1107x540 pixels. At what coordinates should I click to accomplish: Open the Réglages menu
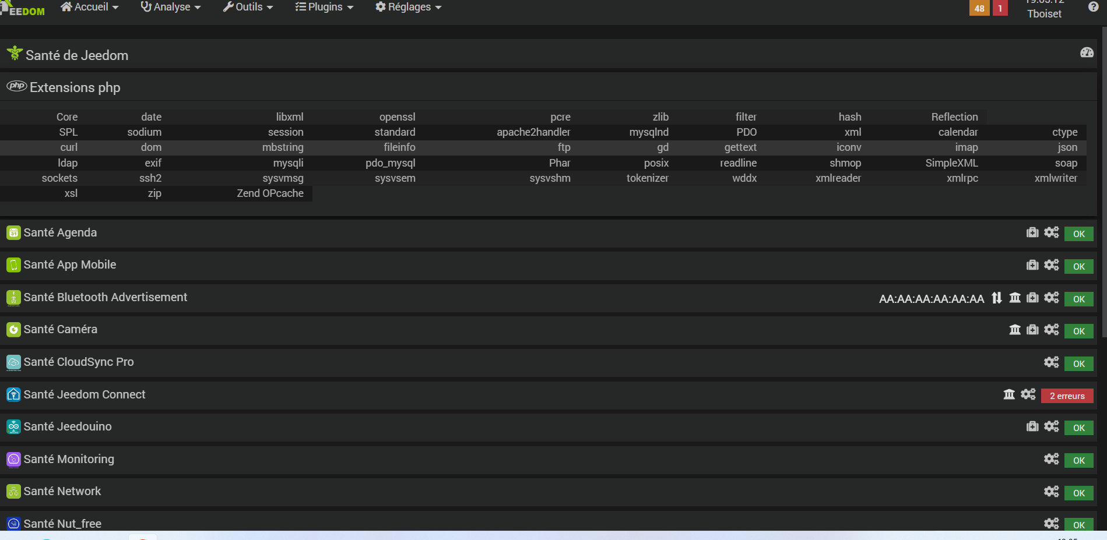click(x=408, y=7)
